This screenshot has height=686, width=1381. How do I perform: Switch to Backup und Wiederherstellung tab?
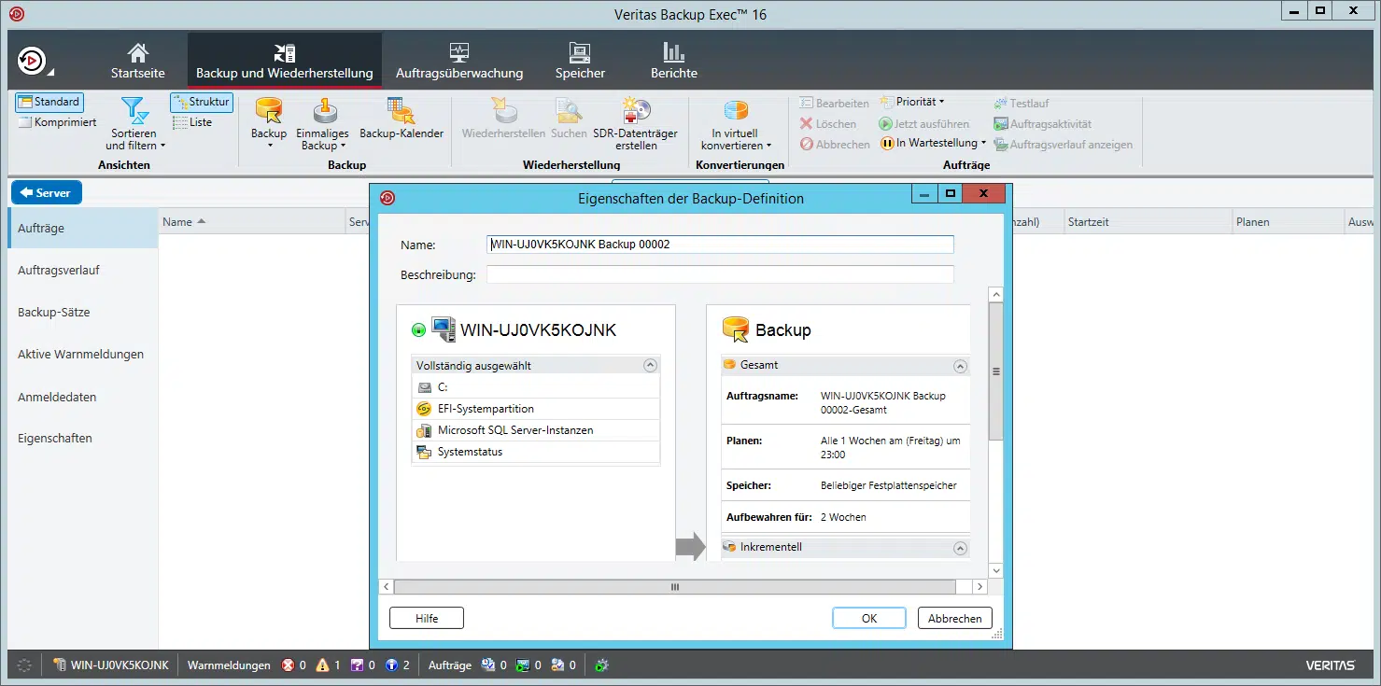coord(285,61)
